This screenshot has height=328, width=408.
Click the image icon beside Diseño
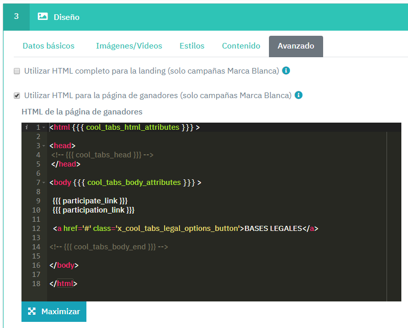click(43, 17)
